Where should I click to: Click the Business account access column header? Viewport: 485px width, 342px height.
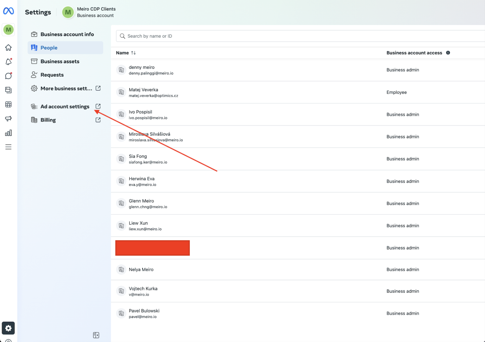point(414,53)
